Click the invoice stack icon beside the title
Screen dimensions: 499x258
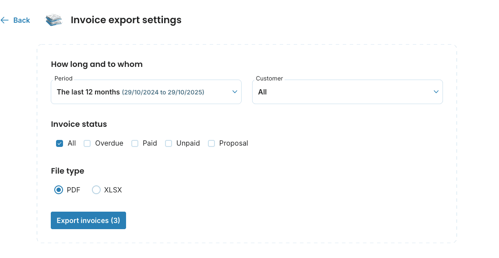click(x=53, y=20)
